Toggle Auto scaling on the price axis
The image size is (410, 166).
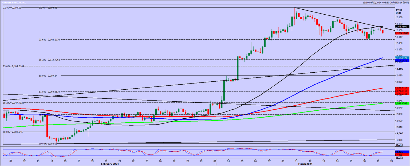[x=399, y=145]
